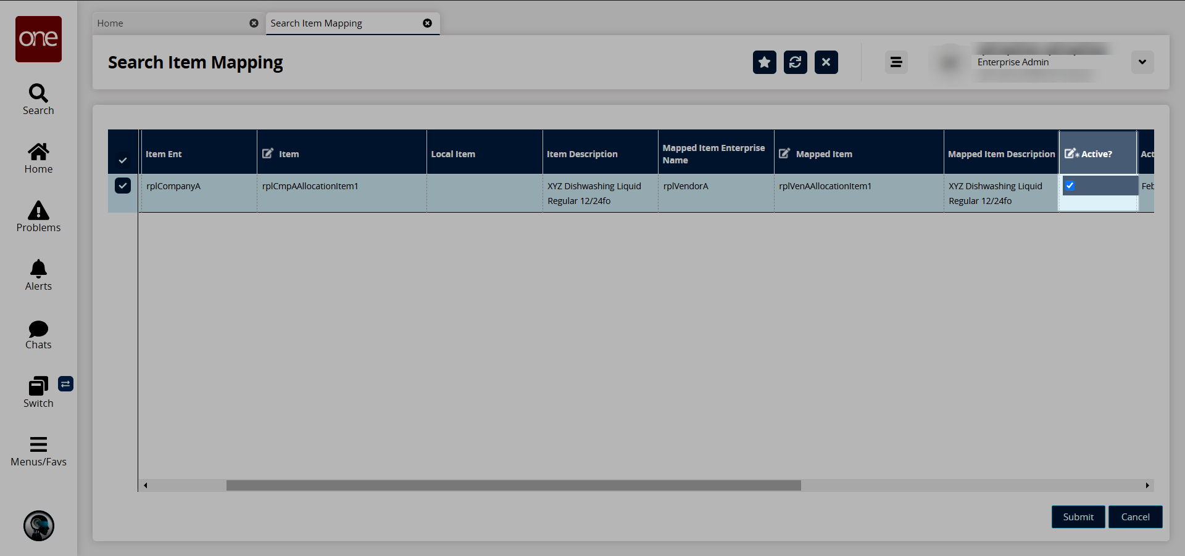This screenshot has height=556, width=1185.
Task: Sort by Mapped Item Enterprise Name header
Action: tap(716, 152)
